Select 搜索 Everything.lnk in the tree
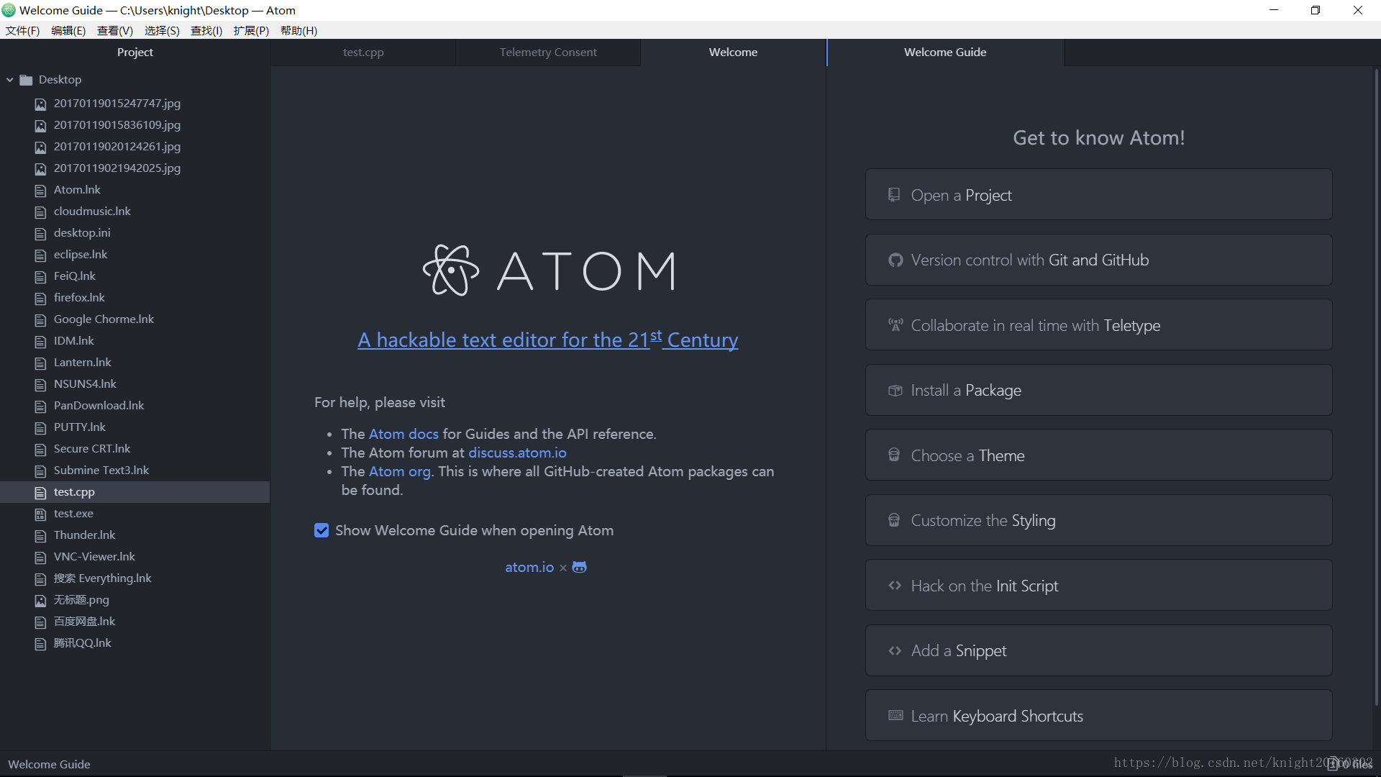Screen dimensions: 1381x777 click(x=135, y=578)
